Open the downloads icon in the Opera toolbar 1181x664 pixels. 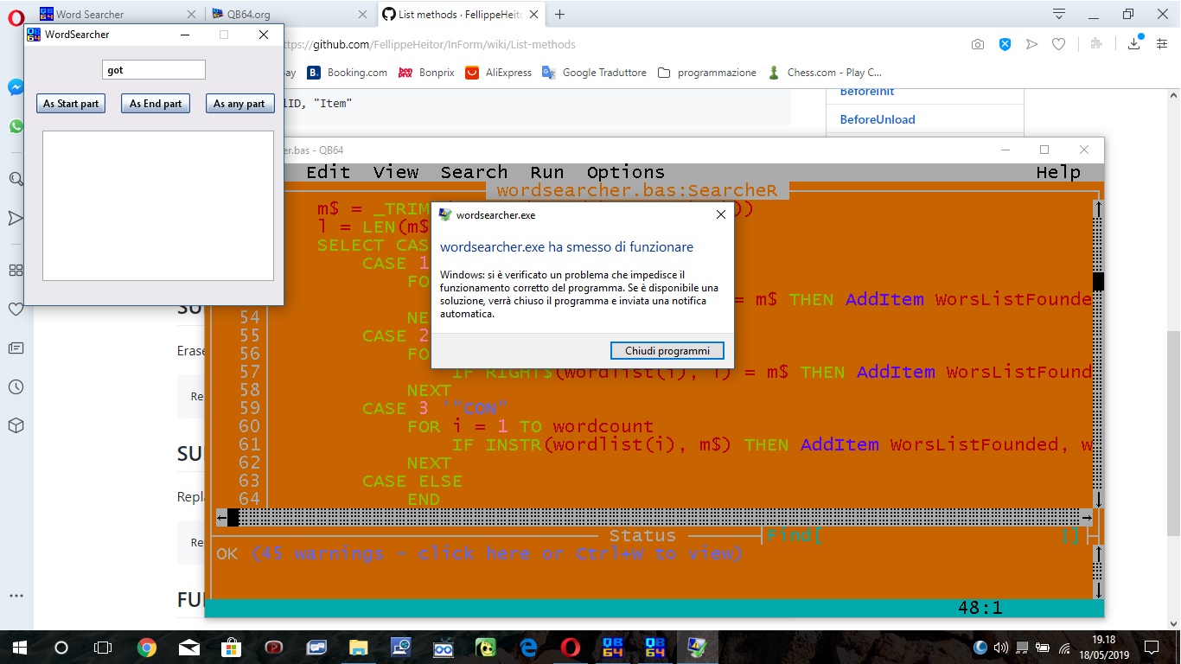coord(1134,43)
